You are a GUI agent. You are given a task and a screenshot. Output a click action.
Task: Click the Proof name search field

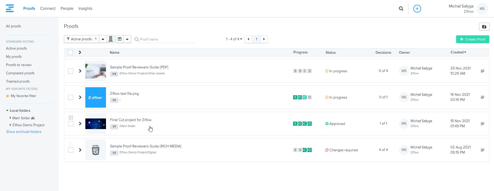[167, 39]
